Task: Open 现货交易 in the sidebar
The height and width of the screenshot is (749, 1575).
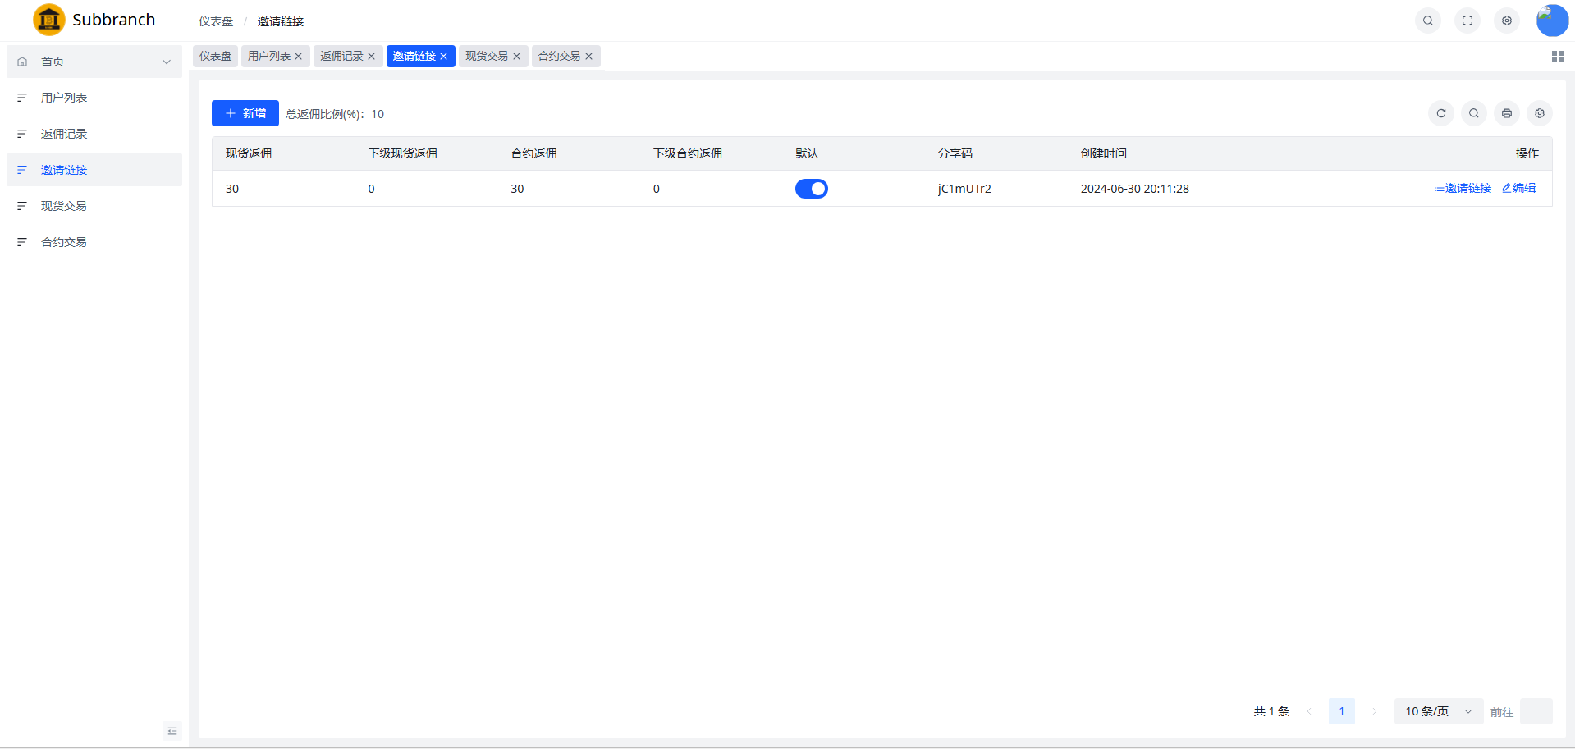Action: [64, 206]
